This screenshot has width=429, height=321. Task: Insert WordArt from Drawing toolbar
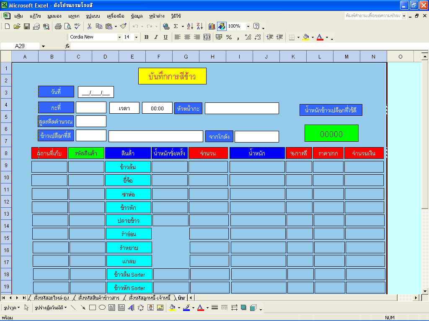coord(131,308)
